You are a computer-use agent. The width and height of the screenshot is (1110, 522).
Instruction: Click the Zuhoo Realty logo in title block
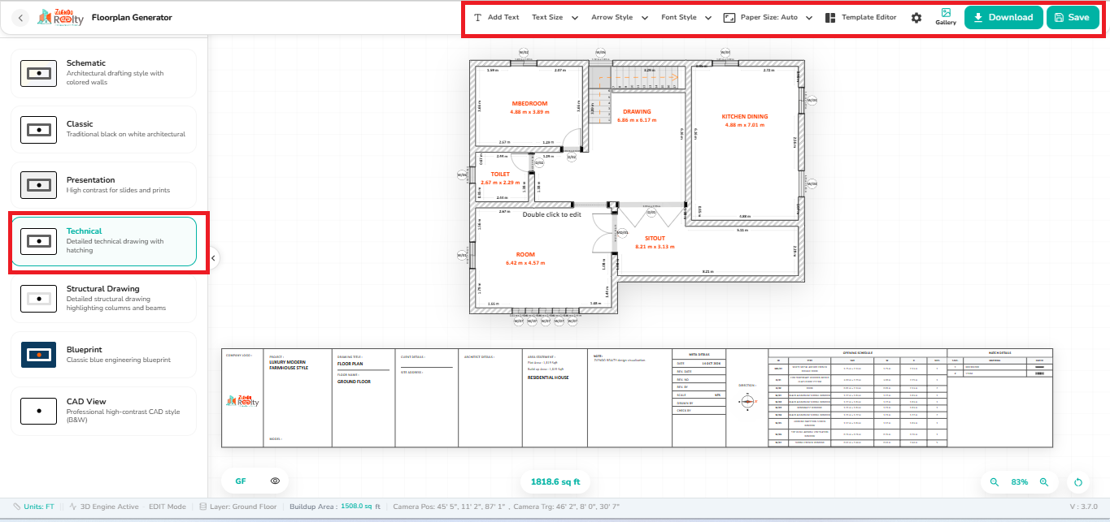242,401
